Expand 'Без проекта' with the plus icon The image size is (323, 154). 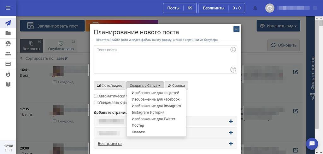tap(231, 144)
